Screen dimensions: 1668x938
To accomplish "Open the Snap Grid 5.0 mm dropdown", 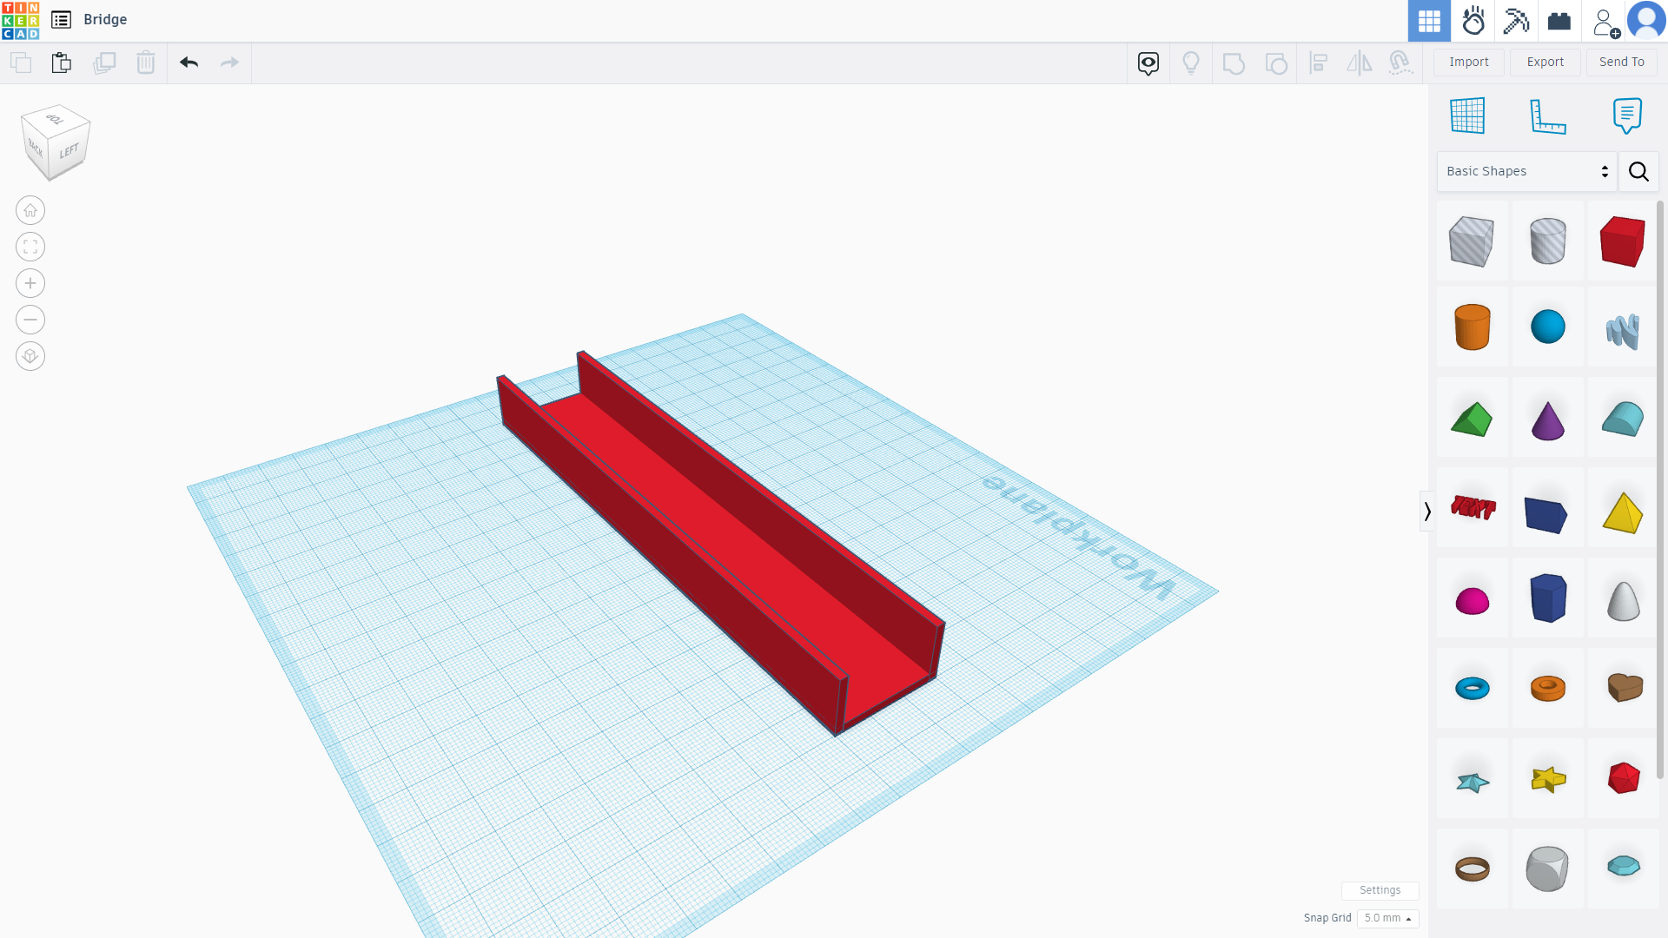I will [x=1387, y=918].
